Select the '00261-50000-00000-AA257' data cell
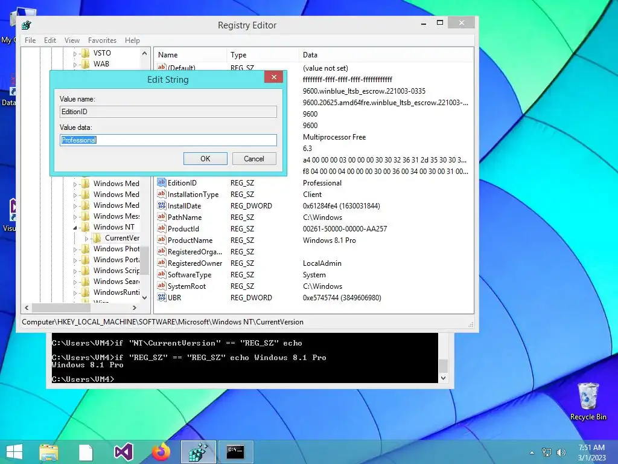This screenshot has width=618, height=464. (345, 229)
